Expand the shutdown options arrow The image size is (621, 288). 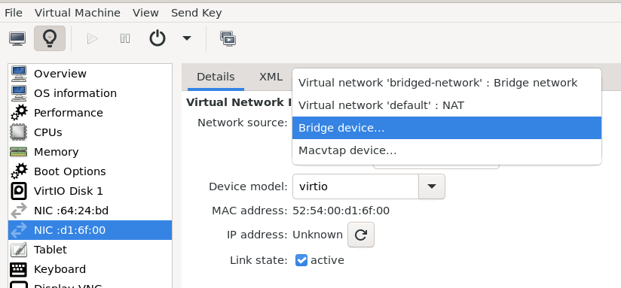187,38
